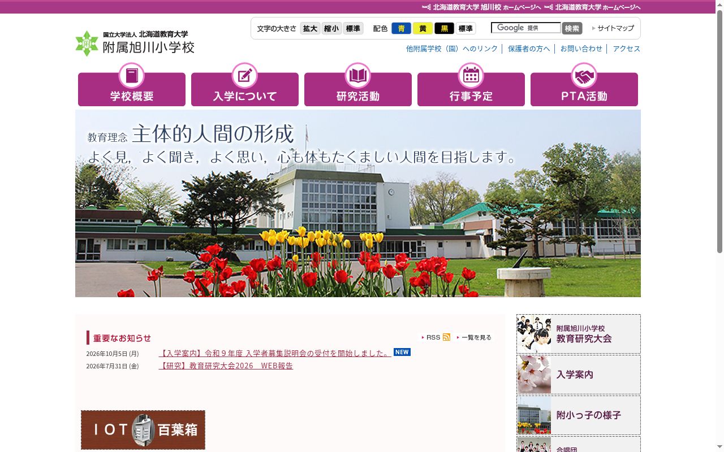Open the RSS feed icon
This screenshot has width=724, height=452.
coord(446,337)
